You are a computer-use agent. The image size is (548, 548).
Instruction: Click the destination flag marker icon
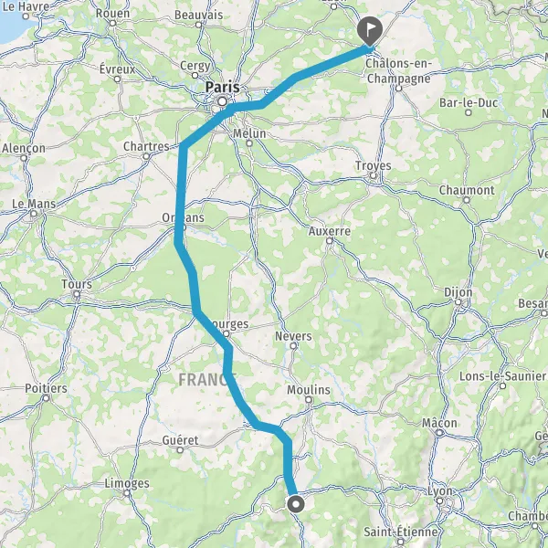coord(370,30)
